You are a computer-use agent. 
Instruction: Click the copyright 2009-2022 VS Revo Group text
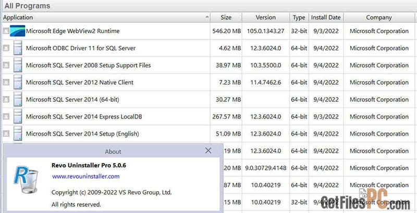click(112, 192)
